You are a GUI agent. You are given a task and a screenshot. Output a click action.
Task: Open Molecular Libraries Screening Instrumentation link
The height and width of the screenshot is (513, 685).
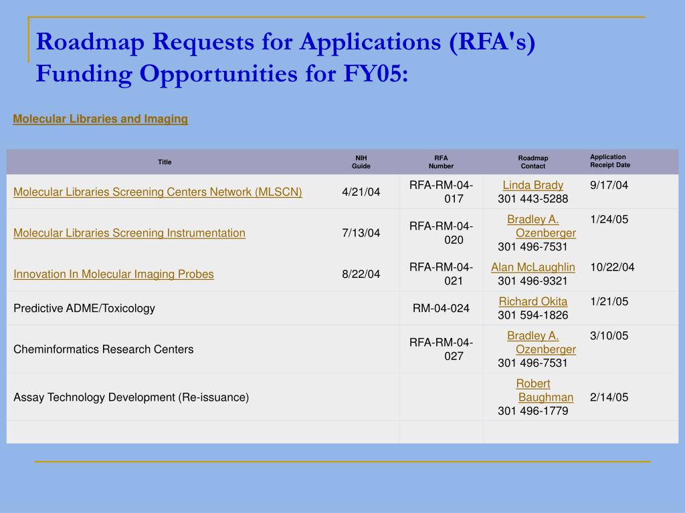point(129,233)
